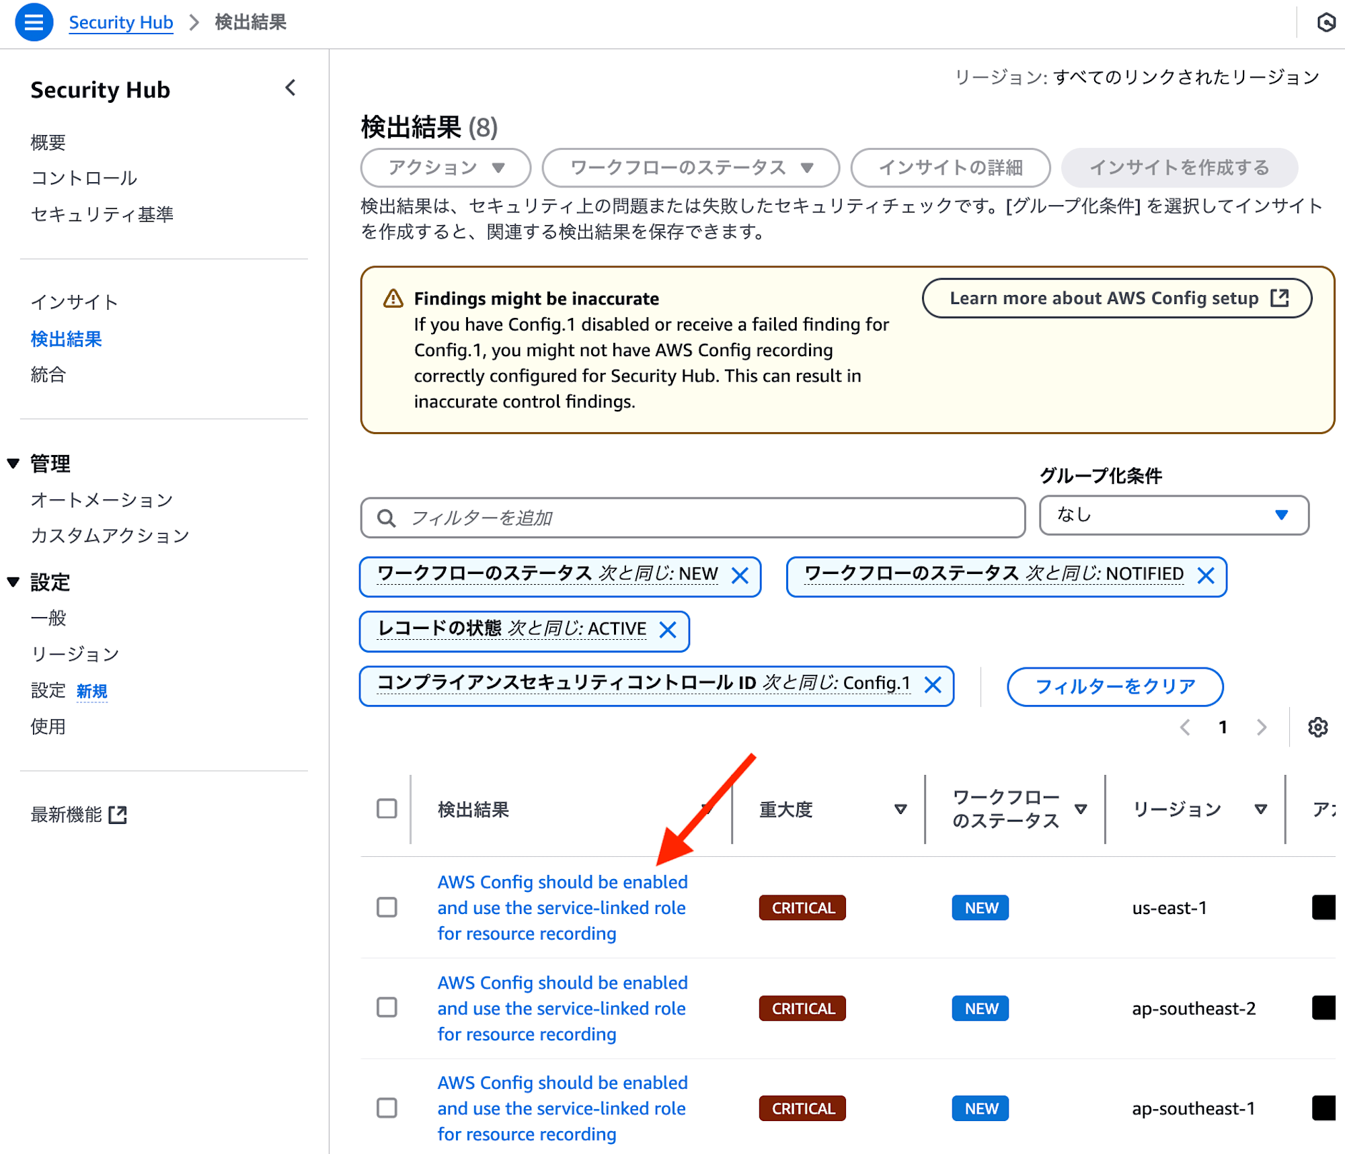Screen dimensions: 1345x1154
Task: Check the ap-southeast-1 finding row
Action: pyautogui.click(x=387, y=1108)
